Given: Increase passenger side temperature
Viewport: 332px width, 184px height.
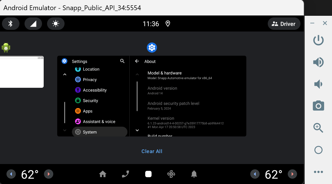Looking at the screenshot, I should pyautogui.click(x=292, y=174).
